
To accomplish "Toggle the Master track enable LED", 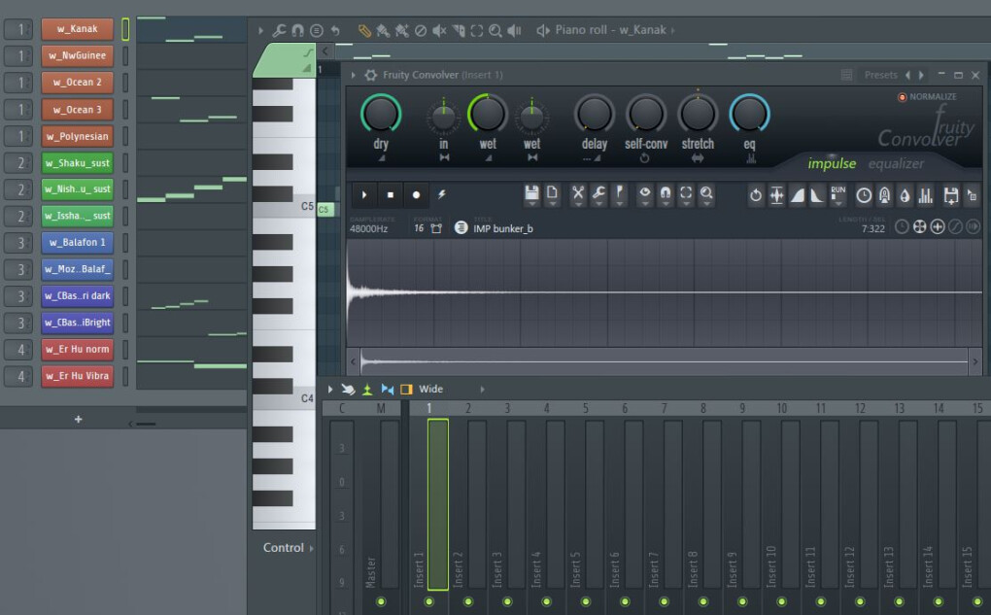I will click(x=381, y=601).
